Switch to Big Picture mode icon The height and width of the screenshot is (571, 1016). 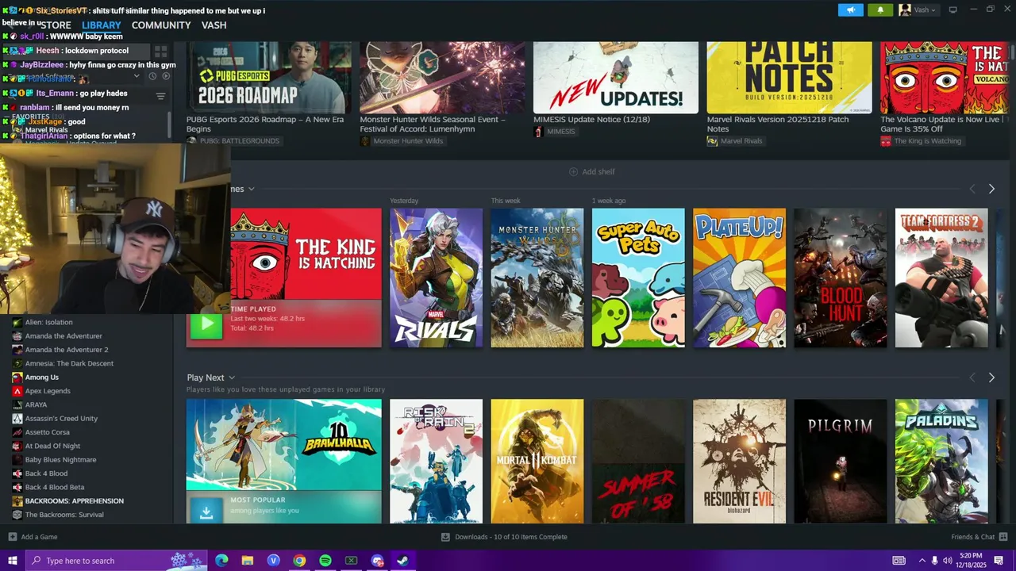[952, 10]
